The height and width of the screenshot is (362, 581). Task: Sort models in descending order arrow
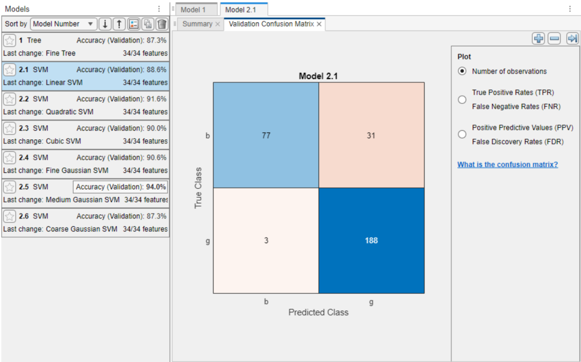click(105, 24)
